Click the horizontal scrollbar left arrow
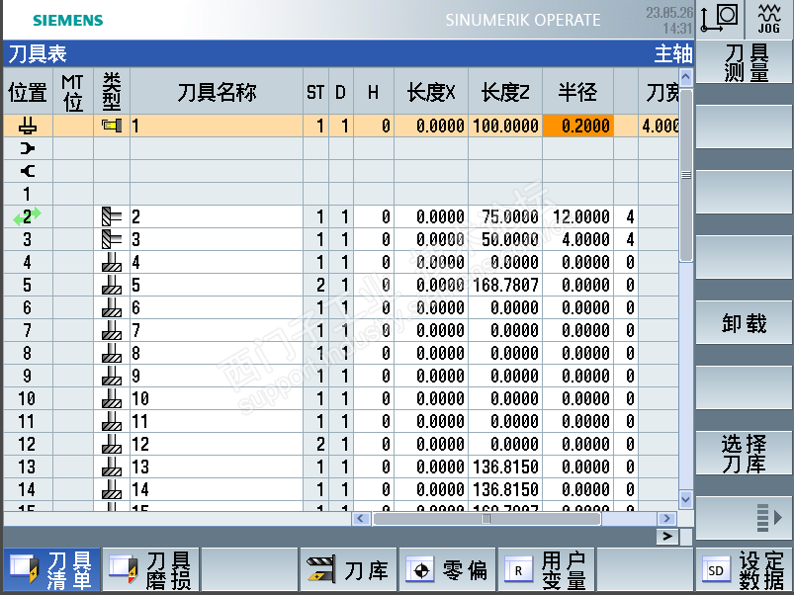 [361, 518]
